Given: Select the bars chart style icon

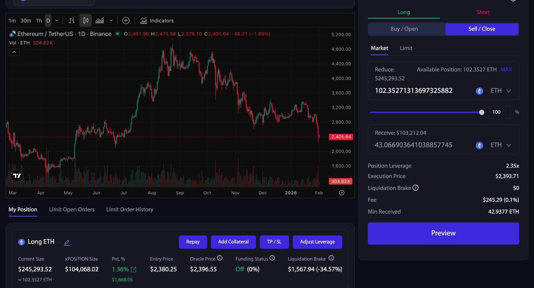Looking at the screenshot, I should [72, 20].
